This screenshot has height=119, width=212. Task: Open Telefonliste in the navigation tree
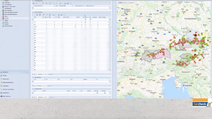pyautogui.click(x=7, y=3)
